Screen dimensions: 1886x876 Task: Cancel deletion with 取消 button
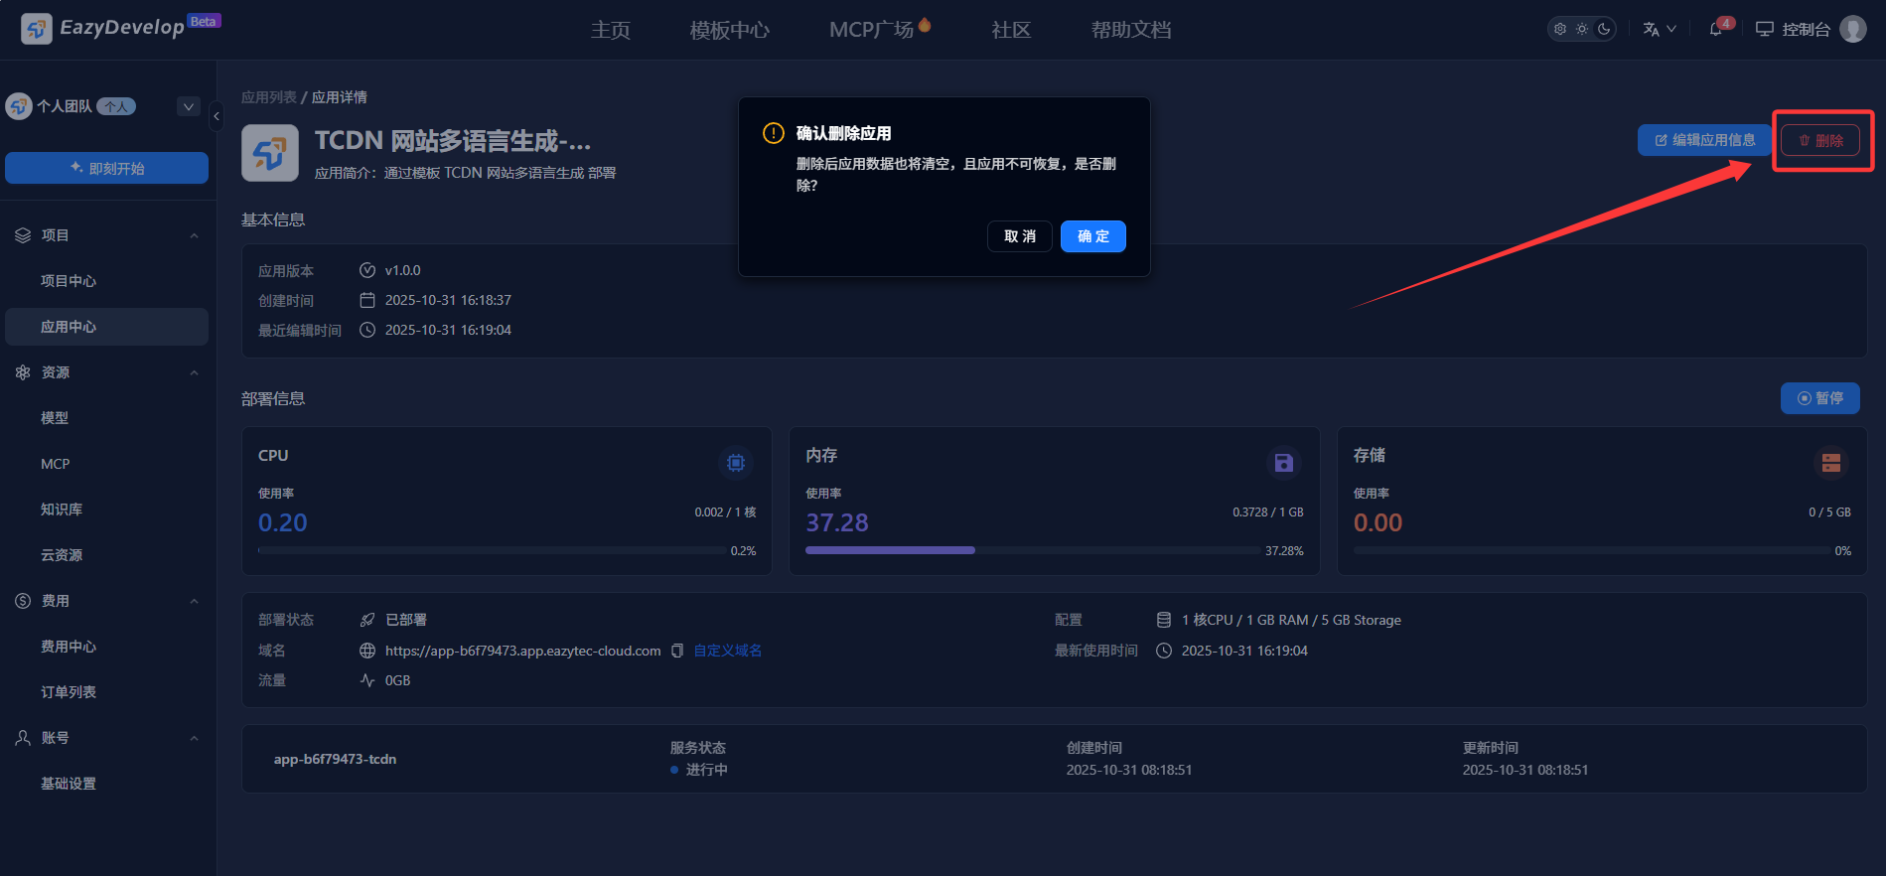1019,236
